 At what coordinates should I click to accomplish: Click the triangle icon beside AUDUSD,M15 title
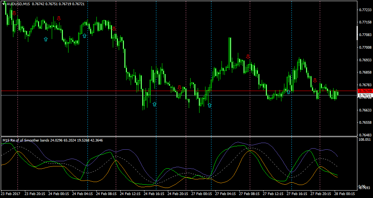4,4
